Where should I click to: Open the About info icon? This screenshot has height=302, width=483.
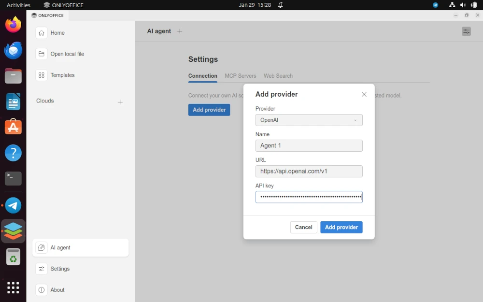[43, 290]
